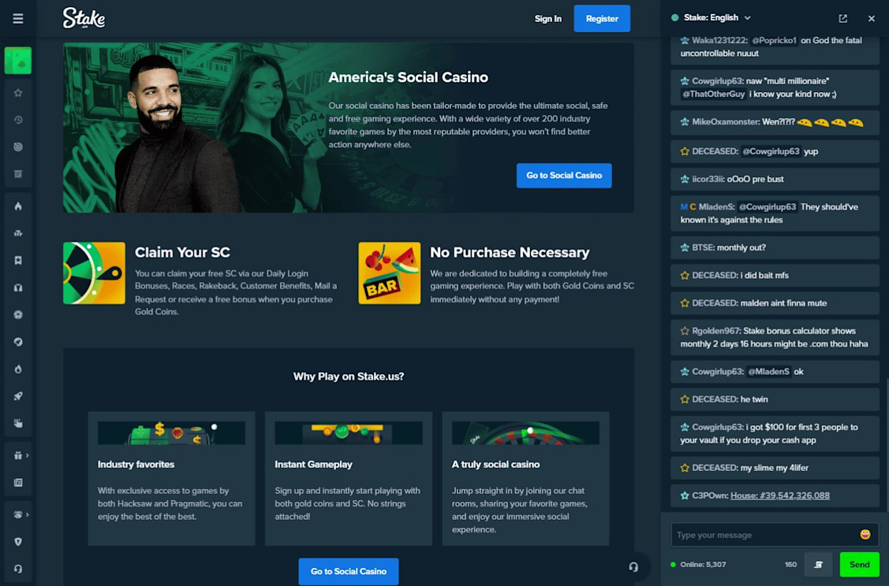The image size is (889, 586).
Task: Click Sign In in the header
Action: pyautogui.click(x=547, y=19)
